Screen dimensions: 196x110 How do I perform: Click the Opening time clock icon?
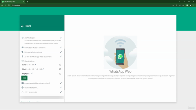[22, 61]
